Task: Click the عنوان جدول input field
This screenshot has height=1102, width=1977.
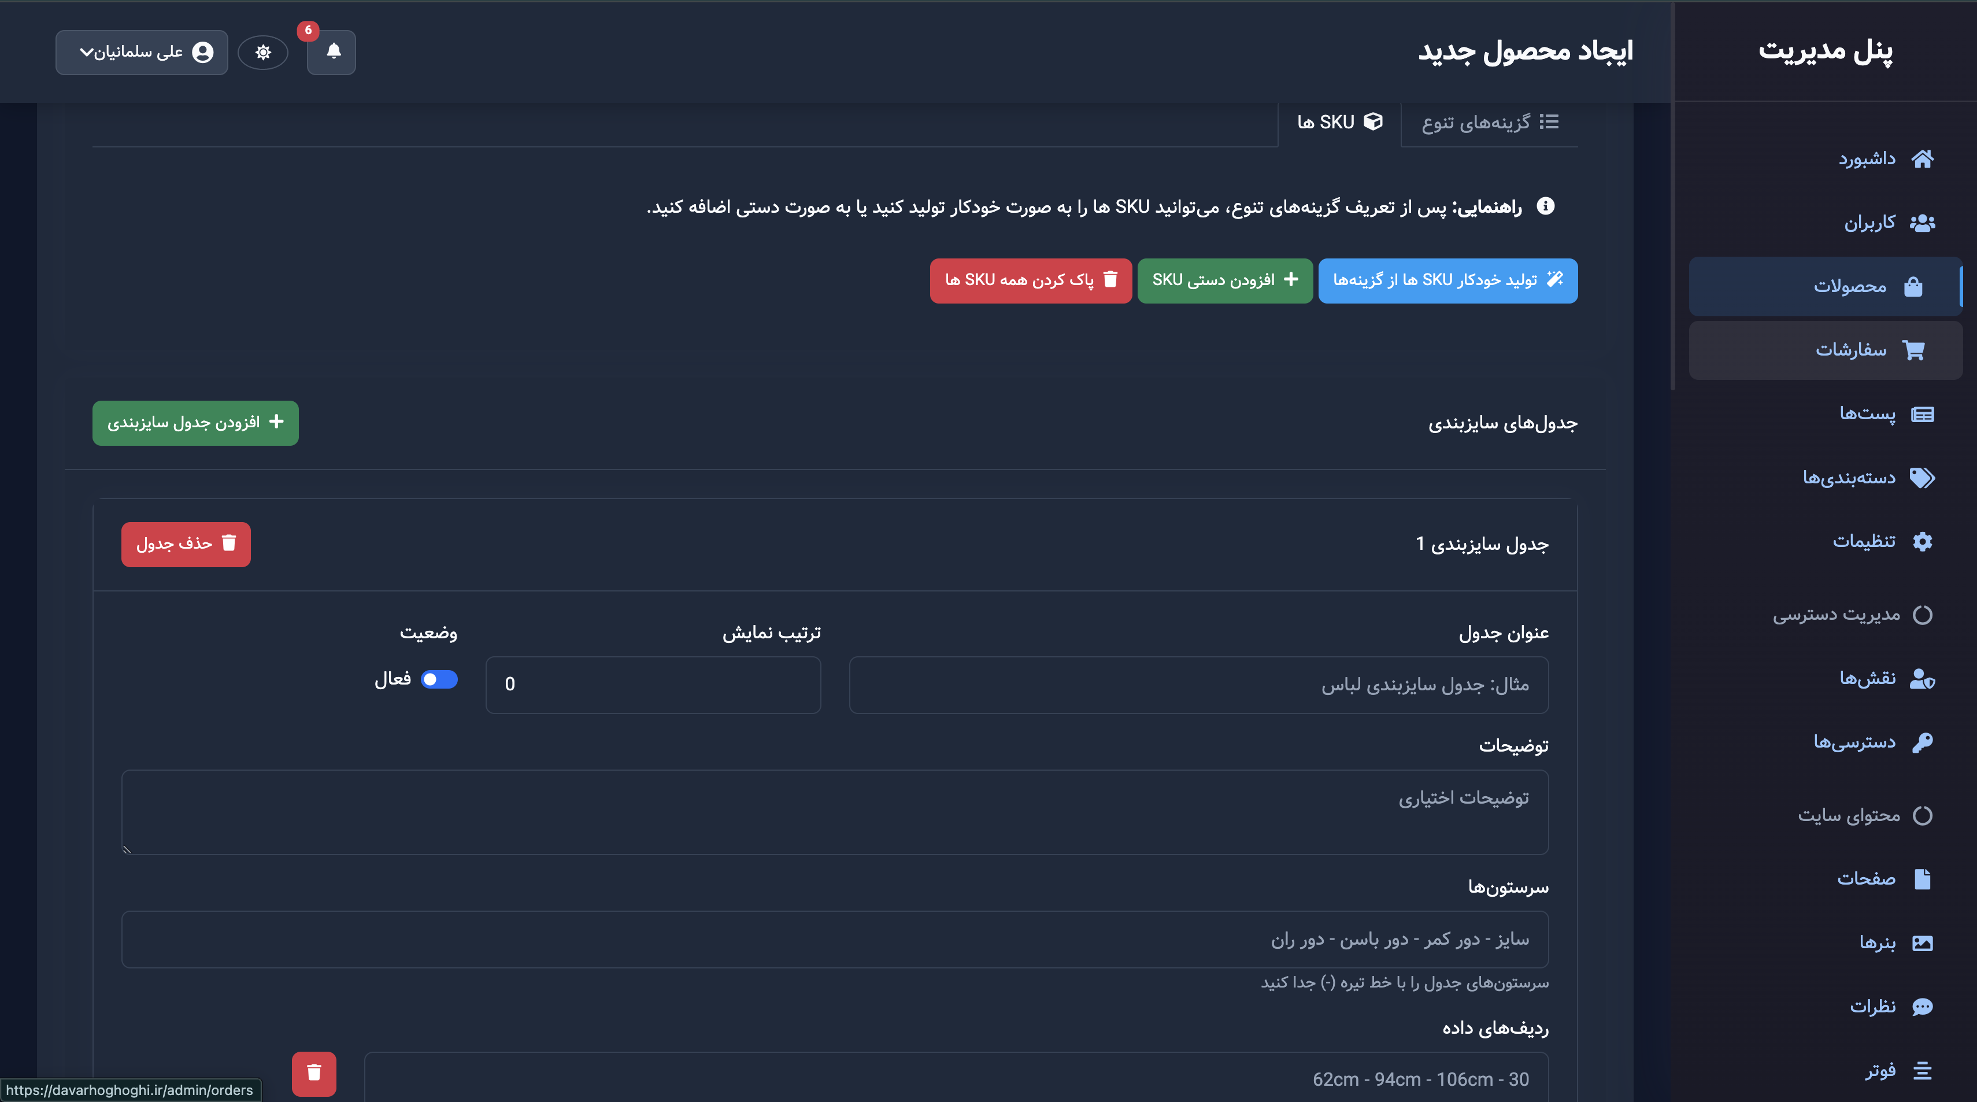Action: [1197, 685]
